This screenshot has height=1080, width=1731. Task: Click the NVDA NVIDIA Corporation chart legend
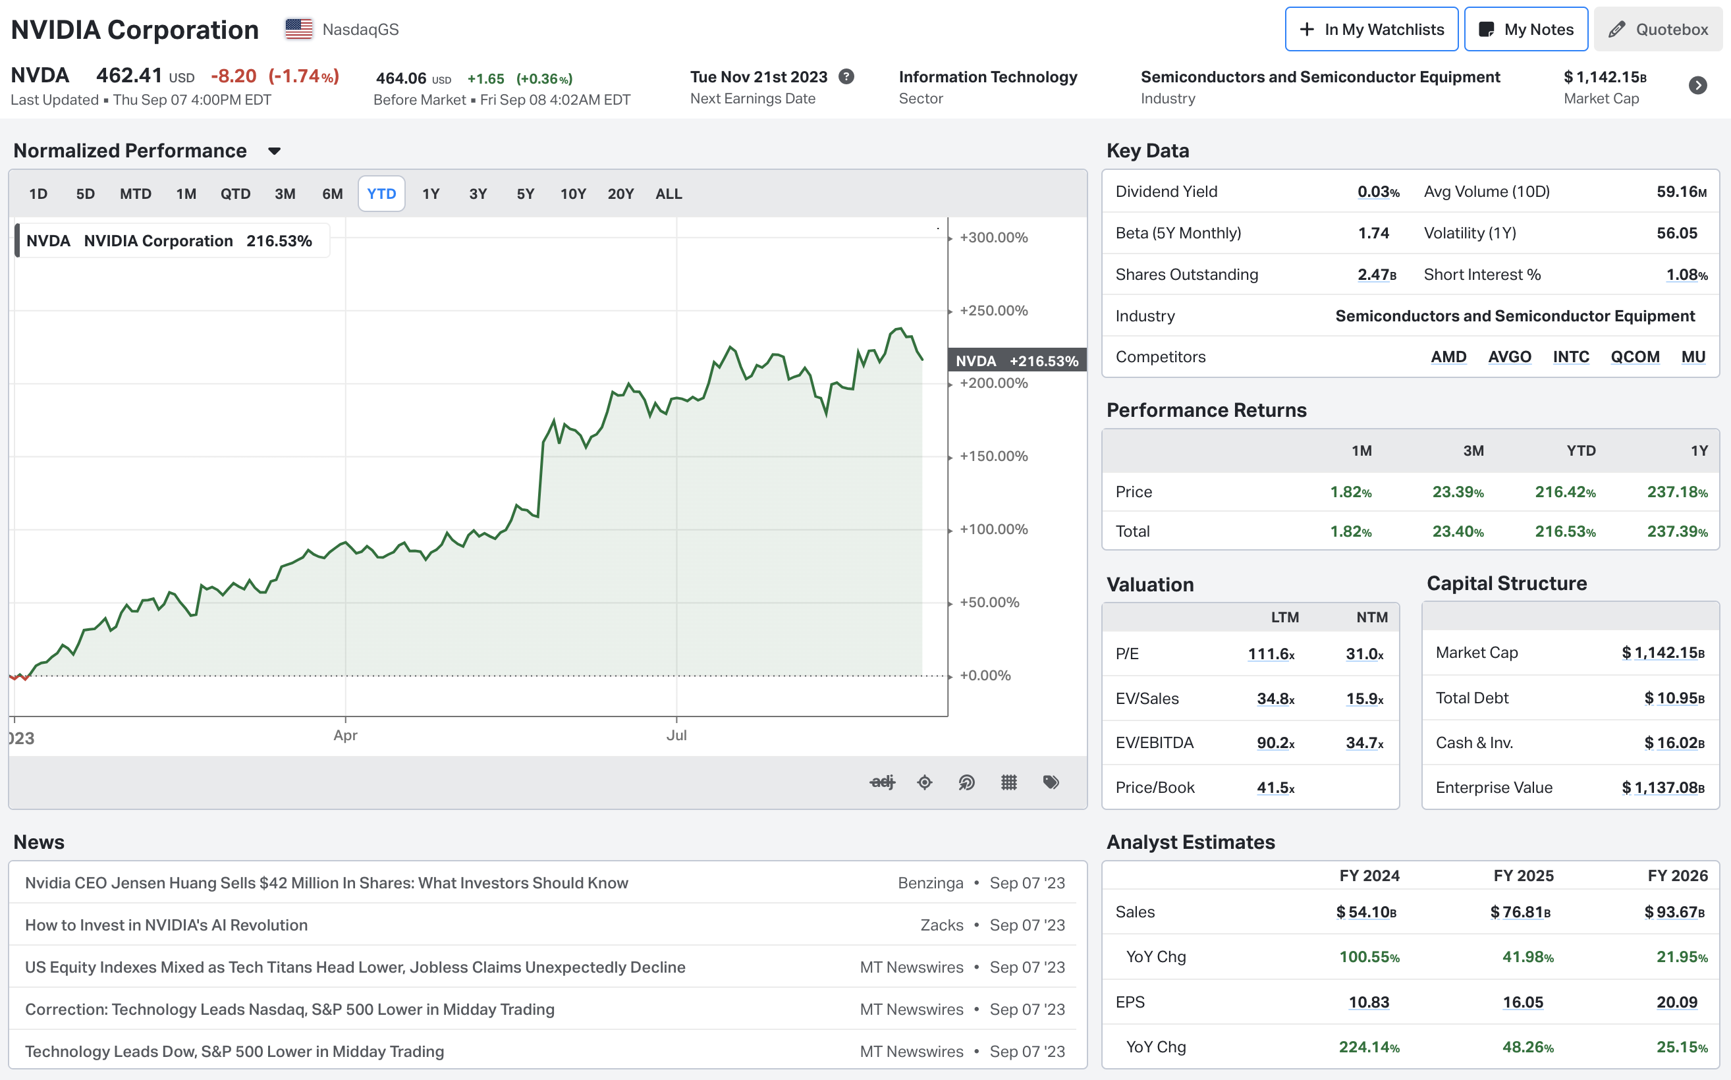(x=171, y=241)
